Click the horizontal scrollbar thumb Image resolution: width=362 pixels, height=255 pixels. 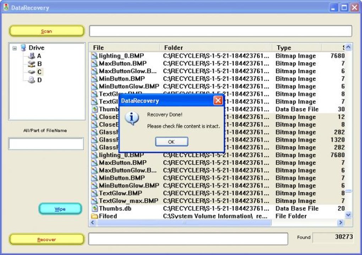click(x=184, y=222)
